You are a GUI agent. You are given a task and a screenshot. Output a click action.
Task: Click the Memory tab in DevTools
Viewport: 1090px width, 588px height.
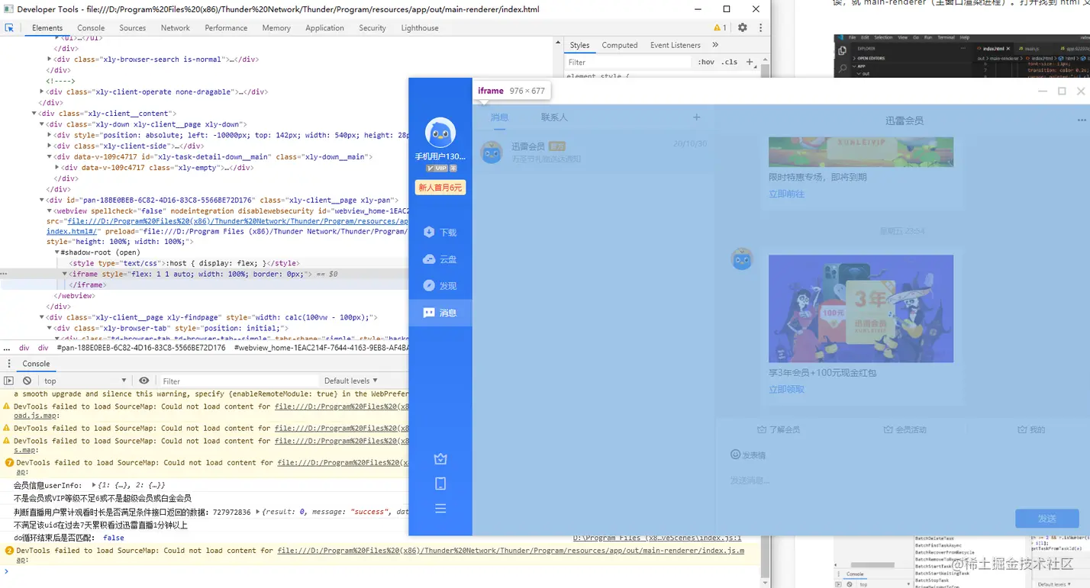[x=276, y=28]
